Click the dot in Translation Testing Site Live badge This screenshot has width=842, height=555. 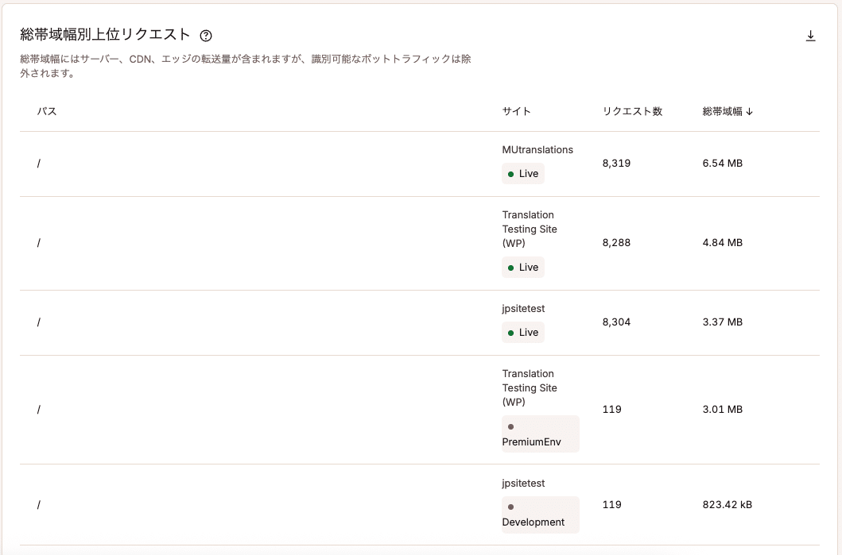[510, 268]
